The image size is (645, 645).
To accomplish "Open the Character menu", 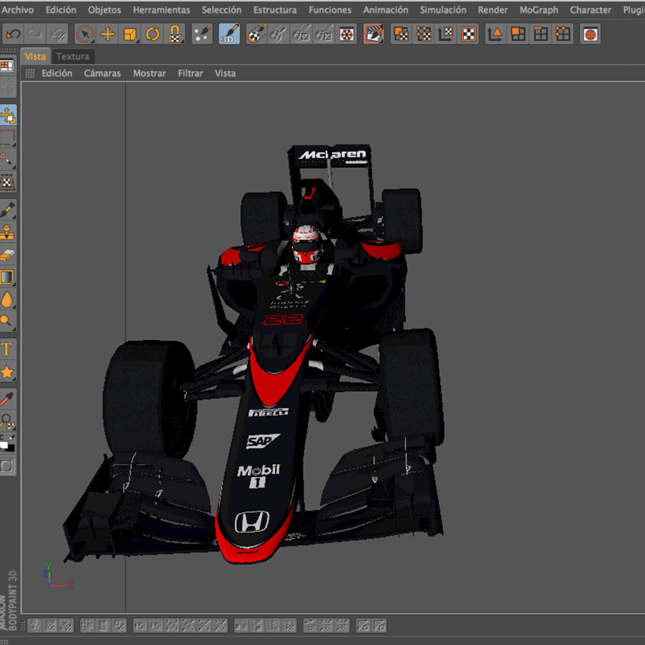I will [591, 10].
